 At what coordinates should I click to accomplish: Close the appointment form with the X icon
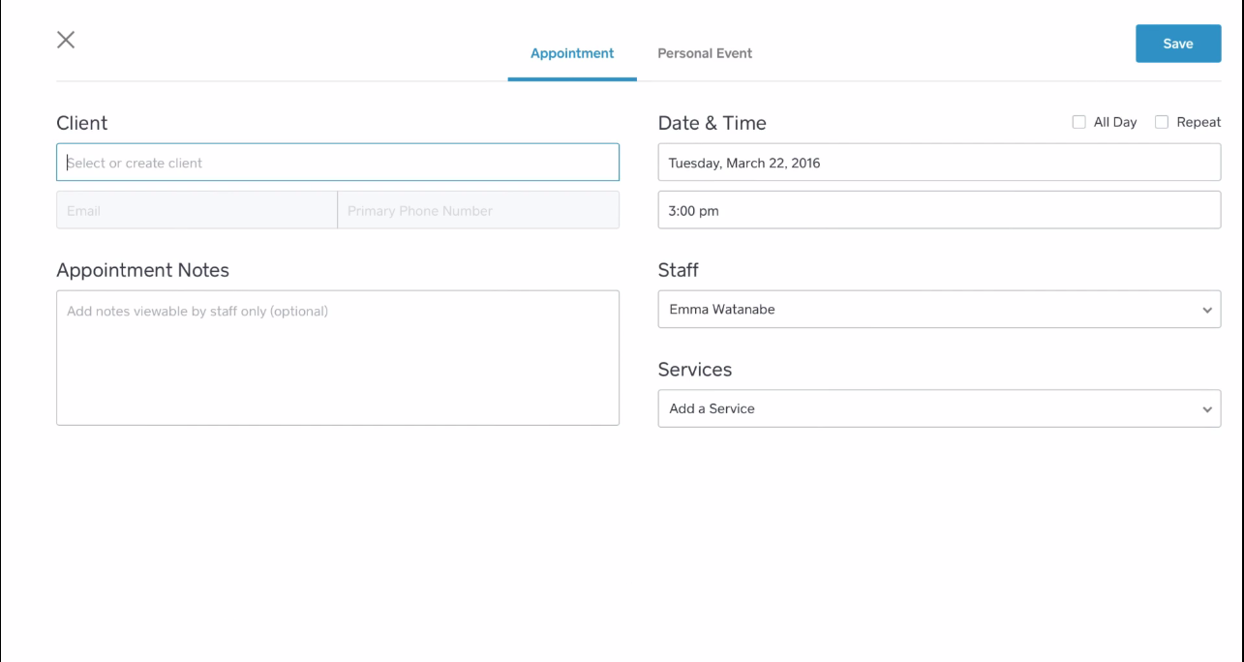click(66, 40)
